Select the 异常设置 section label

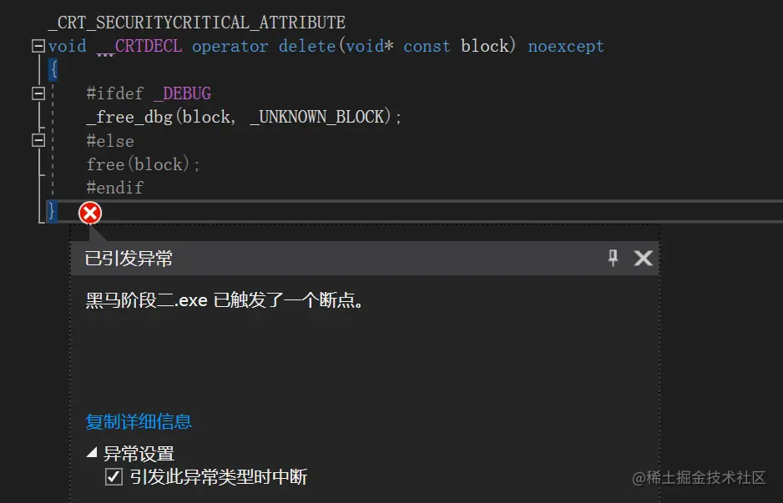(x=139, y=454)
